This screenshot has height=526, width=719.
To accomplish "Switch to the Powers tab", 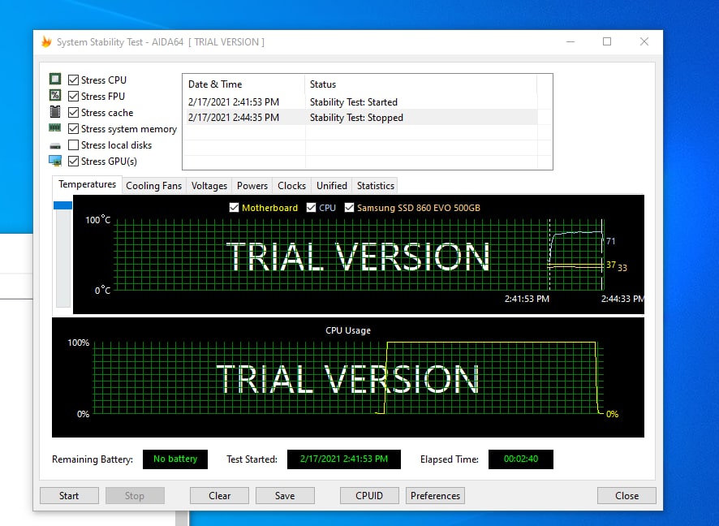I will click(x=252, y=186).
